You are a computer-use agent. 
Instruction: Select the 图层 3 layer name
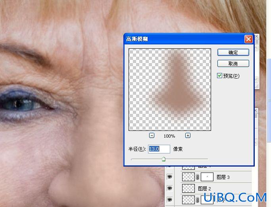click(223, 177)
